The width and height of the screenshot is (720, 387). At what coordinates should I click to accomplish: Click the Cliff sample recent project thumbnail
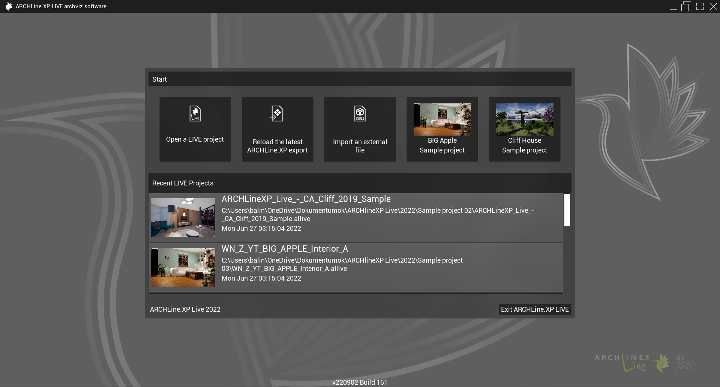[x=183, y=217]
